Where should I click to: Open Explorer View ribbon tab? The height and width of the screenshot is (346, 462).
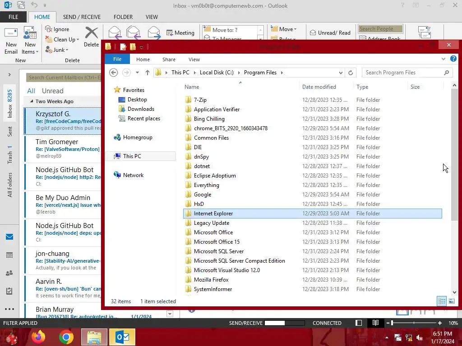pyautogui.click(x=194, y=59)
